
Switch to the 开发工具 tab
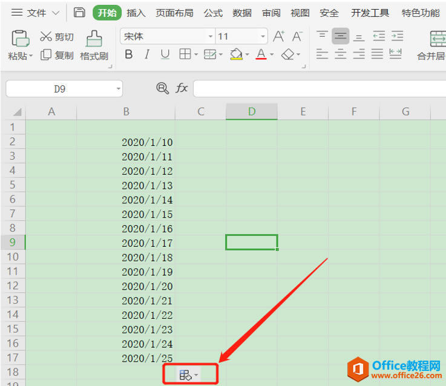tap(370, 13)
